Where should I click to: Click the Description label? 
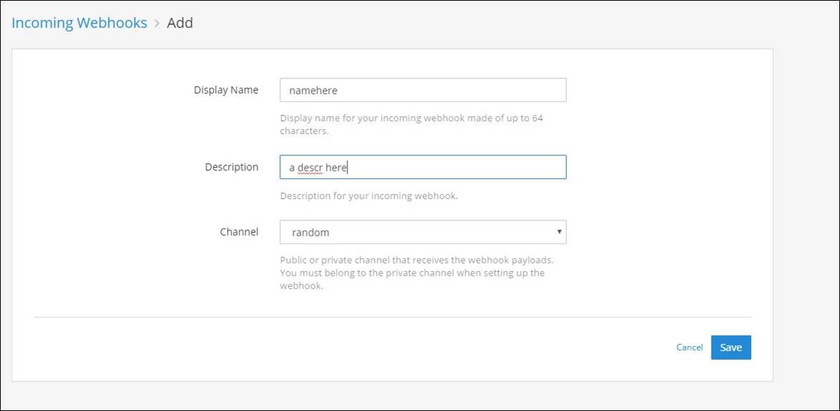click(232, 167)
